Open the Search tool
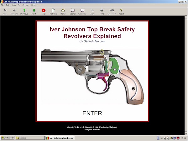Screen dimensions: 188x141 [73, 10]
